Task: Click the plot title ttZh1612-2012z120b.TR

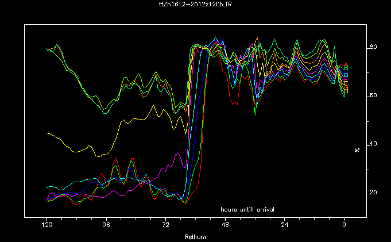Action: pyautogui.click(x=195, y=5)
